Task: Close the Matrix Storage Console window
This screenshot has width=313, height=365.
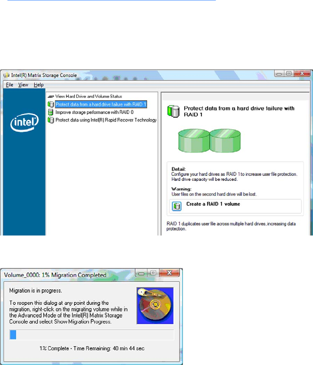Action: pyautogui.click(x=302, y=73)
